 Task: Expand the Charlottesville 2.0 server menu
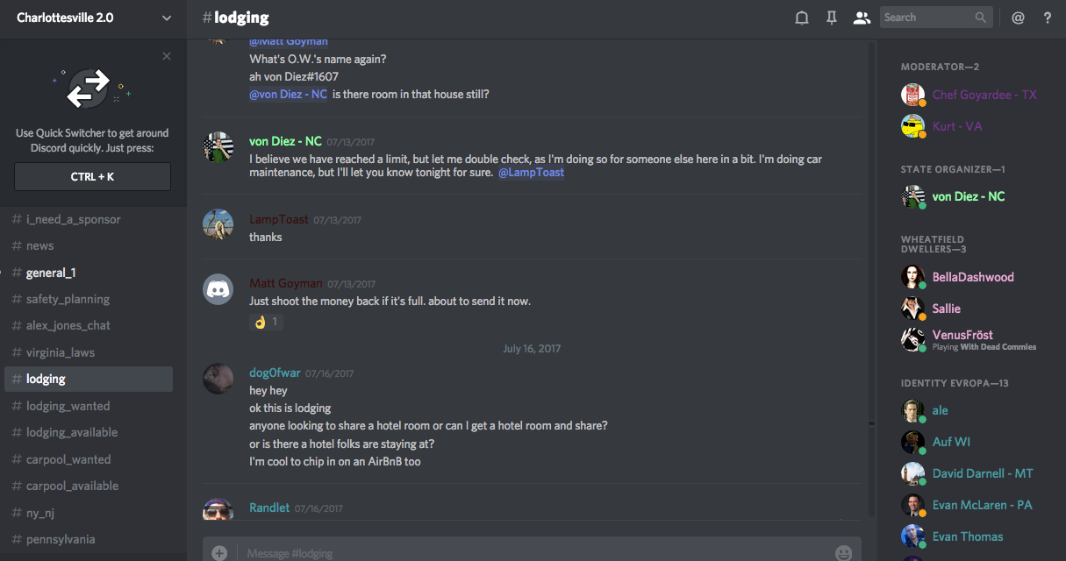pos(167,18)
